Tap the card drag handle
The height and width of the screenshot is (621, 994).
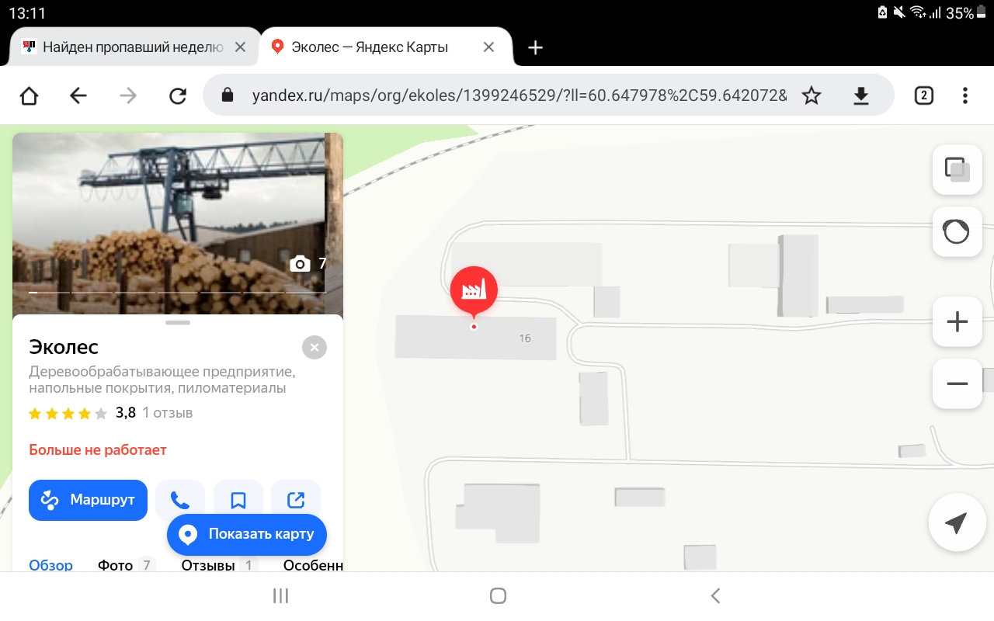[x=178, y=322]
